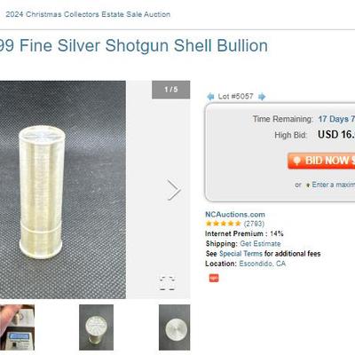
Task: Select thumbnail of shell bottom view
Action: [x=175, y=327]
